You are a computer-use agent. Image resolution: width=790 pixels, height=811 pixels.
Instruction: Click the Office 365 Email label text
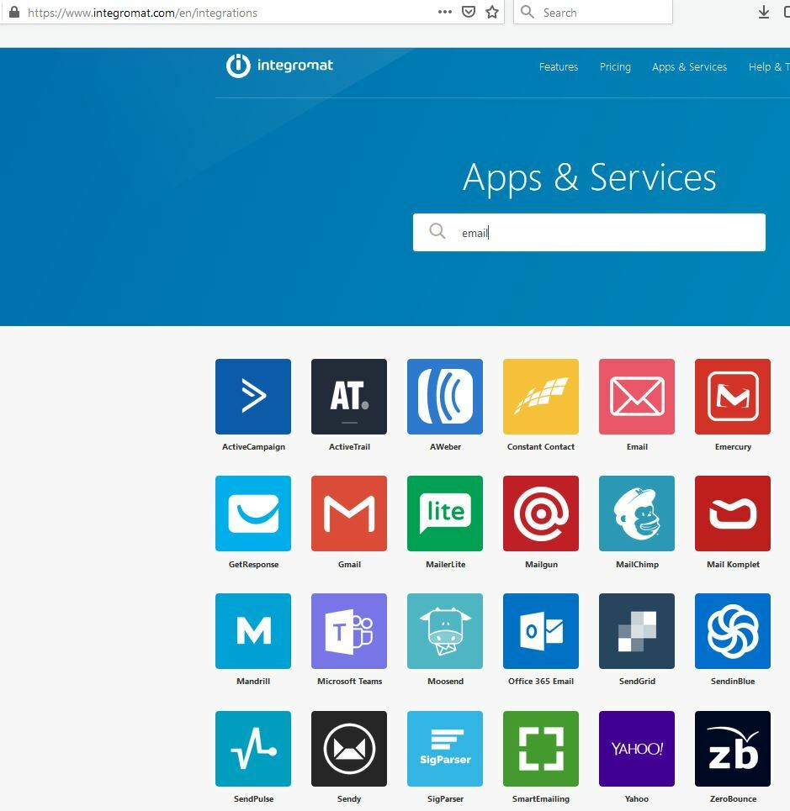click(541, 682)
